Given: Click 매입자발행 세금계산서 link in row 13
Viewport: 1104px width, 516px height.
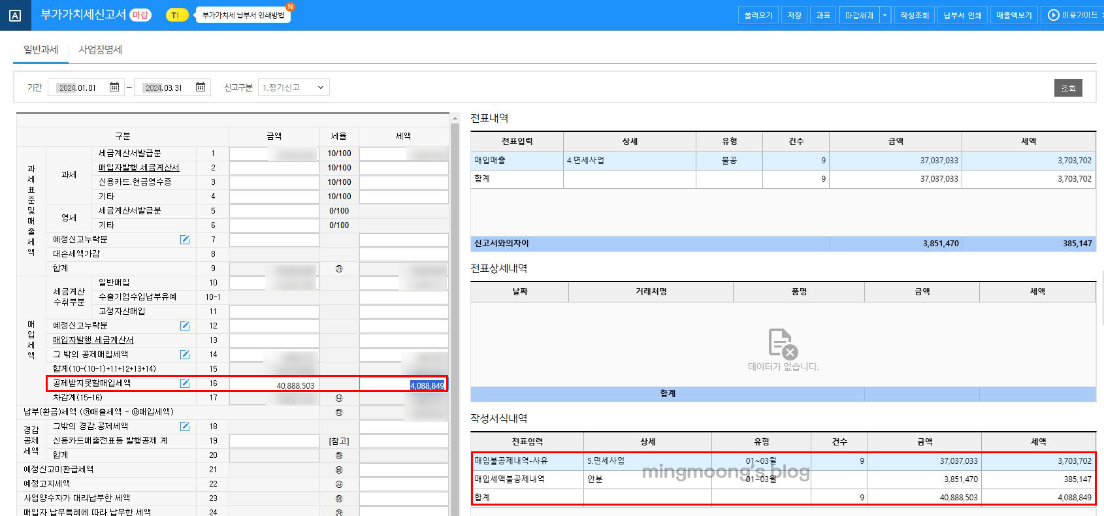Looking at the screenshot, I should pos(93,340).
